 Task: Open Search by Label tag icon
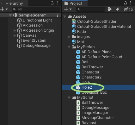118,9
